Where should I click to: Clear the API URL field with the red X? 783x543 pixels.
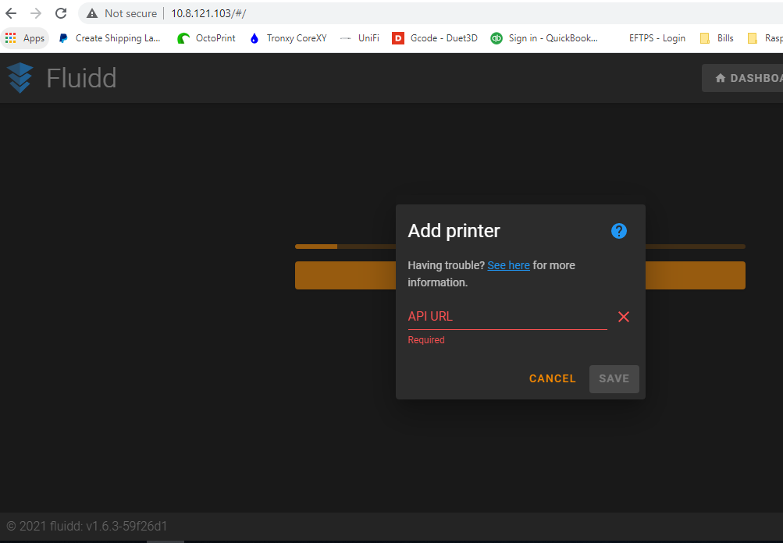point(623,316)
